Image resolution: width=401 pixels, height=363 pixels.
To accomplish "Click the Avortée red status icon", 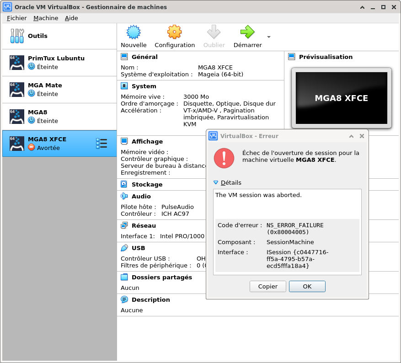I will click(31, 147).
